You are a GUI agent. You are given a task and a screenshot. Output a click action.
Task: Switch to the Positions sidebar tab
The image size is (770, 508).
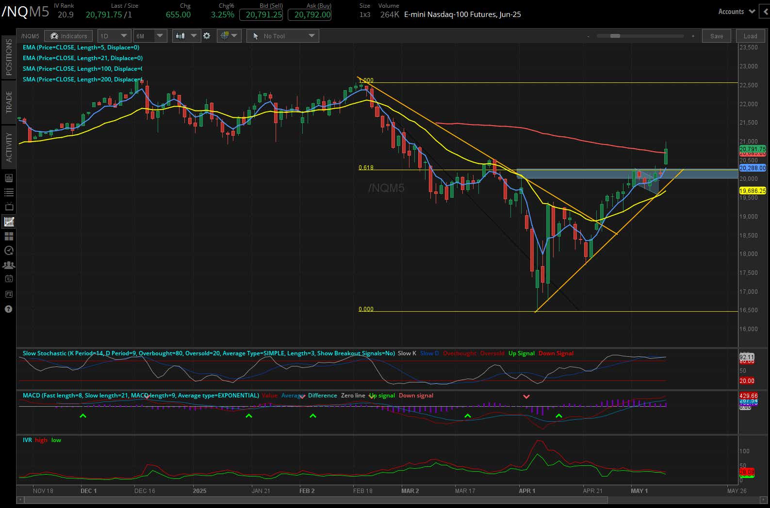tap(8, 57)
